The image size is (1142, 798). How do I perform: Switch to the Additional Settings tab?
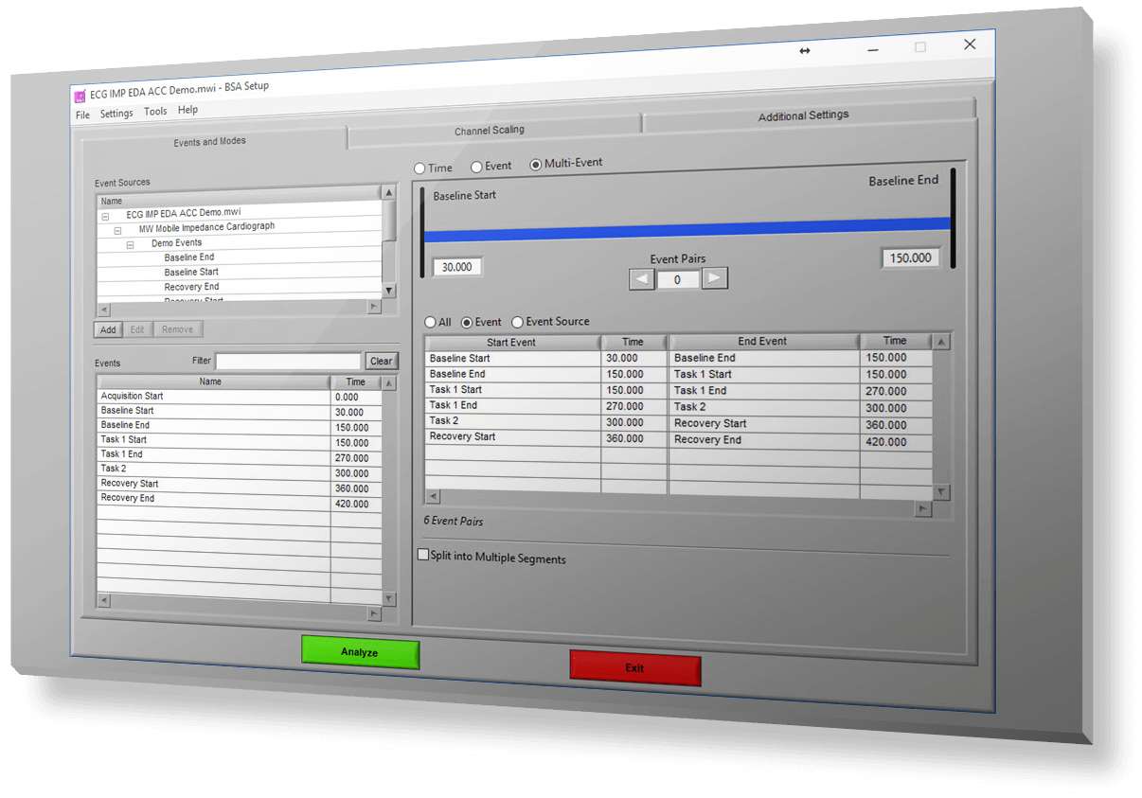803,115
